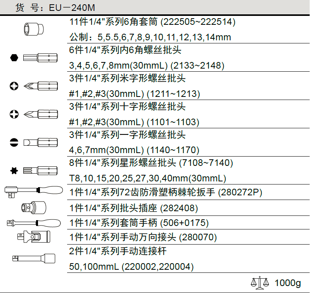The width and height of the screenshot is (310, 293).
Task: Click the slotted head symbol
Action: [x=14, y=142]
